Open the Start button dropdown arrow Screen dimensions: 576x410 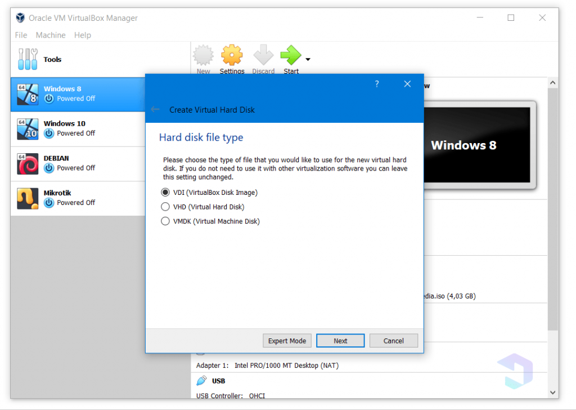tap(307, 59)
